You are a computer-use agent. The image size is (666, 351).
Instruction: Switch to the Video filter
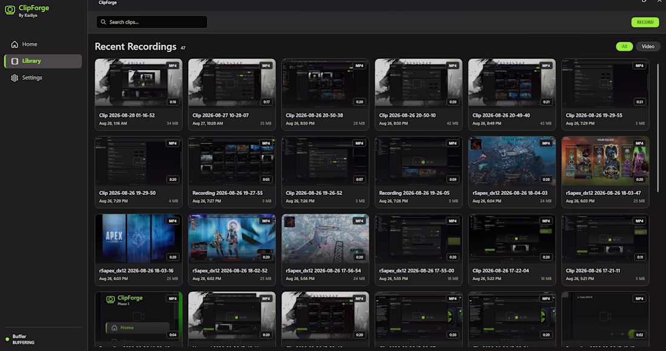pyautogui.click(x=648, y=46)
